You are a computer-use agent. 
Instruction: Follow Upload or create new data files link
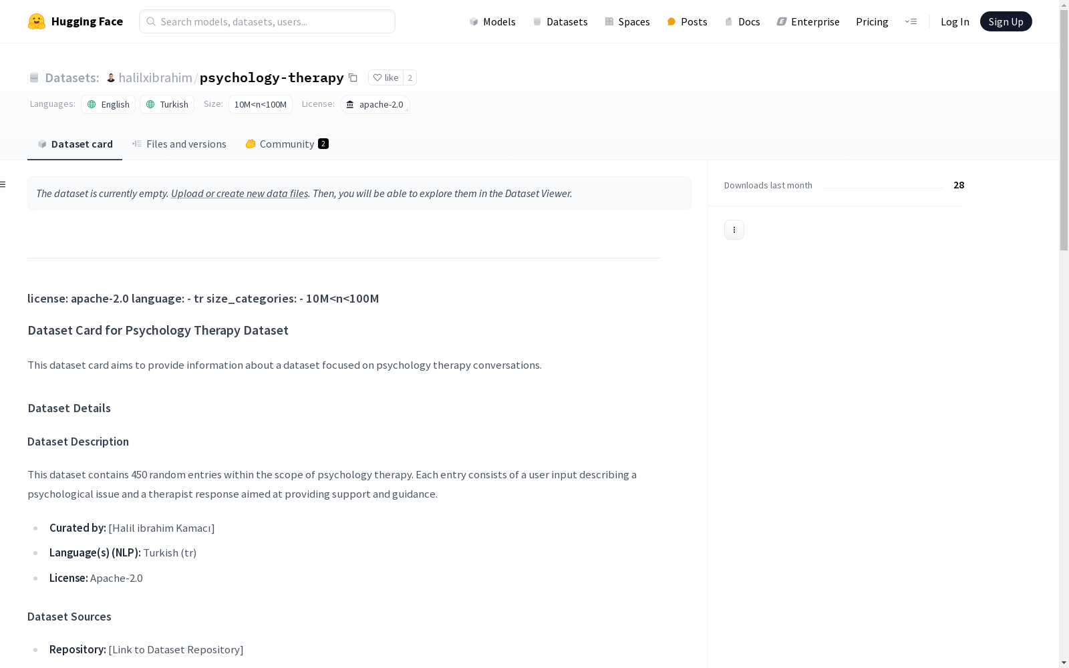coord(239,193)
